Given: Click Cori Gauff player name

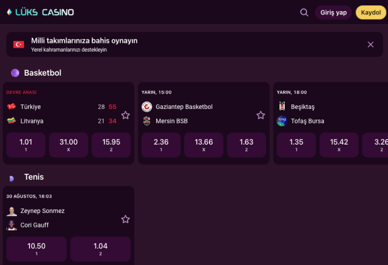Looking at the screenshot, I should click(34, 225).
